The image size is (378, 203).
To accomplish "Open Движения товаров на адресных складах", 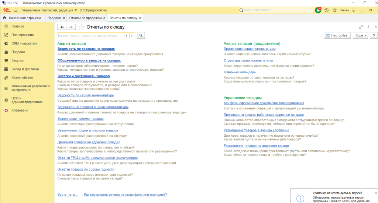I will tap(89, 142).
